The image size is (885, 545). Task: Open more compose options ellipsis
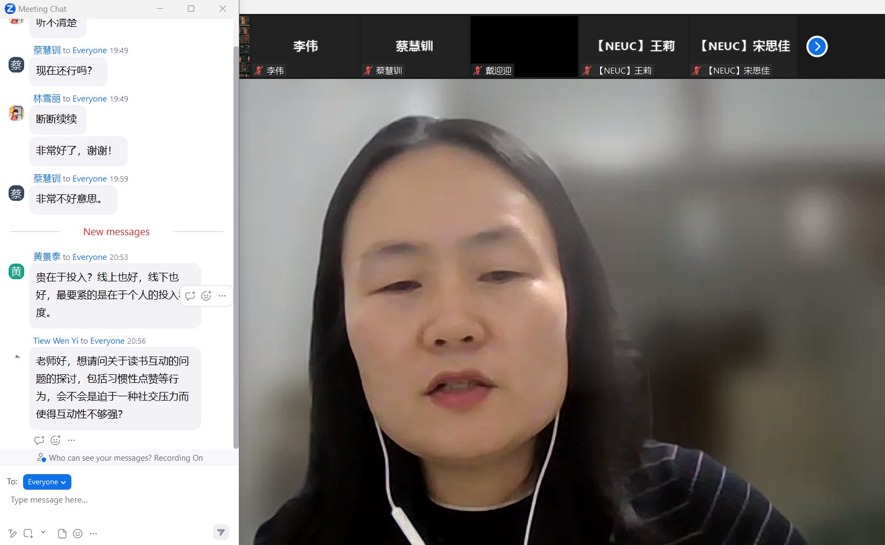(x=93, y=533)
